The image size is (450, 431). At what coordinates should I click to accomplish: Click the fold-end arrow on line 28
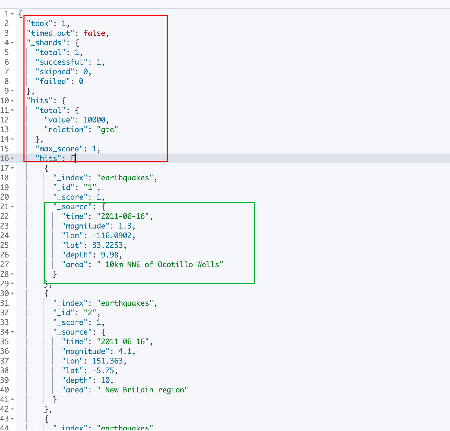[12, 274]
